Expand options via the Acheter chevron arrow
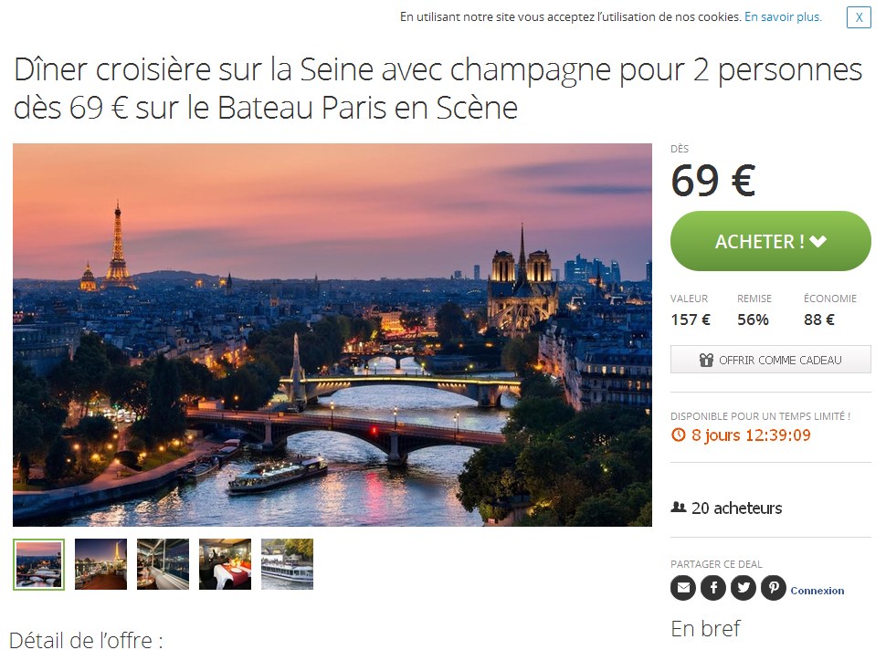The image size is (886, 650). pos(817,242)
